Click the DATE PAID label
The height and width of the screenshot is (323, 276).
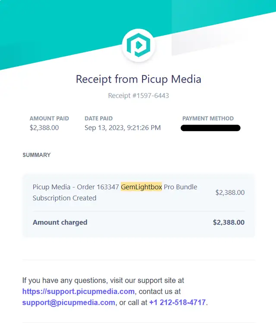point(99,118)
